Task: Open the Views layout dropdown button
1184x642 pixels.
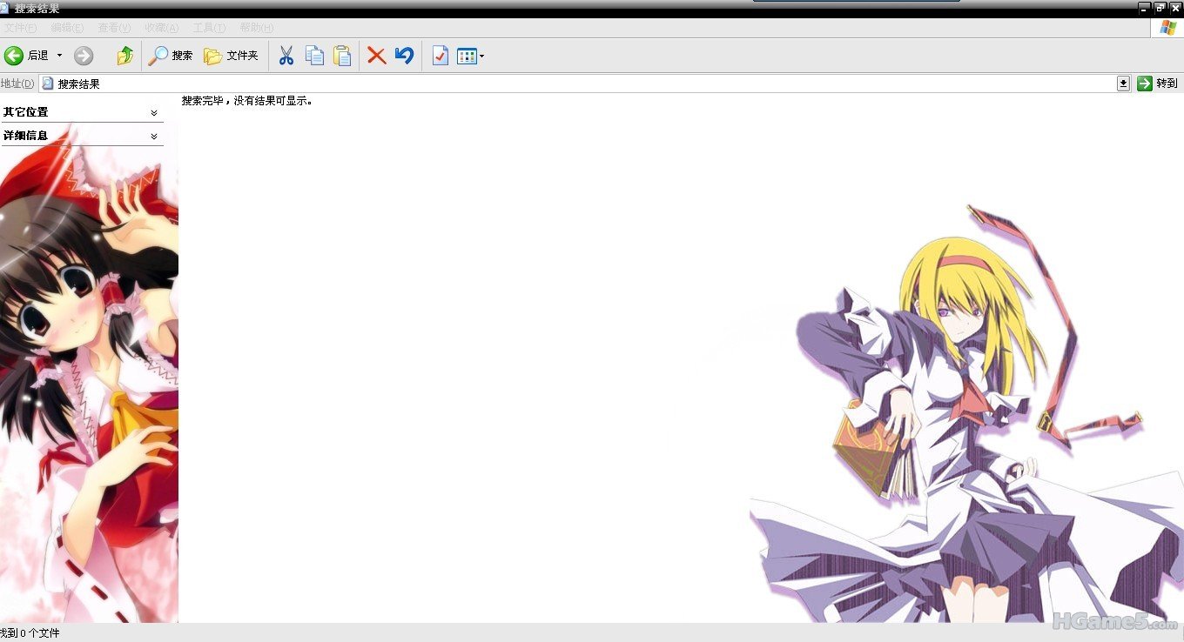Action: [x=470, y=56]
